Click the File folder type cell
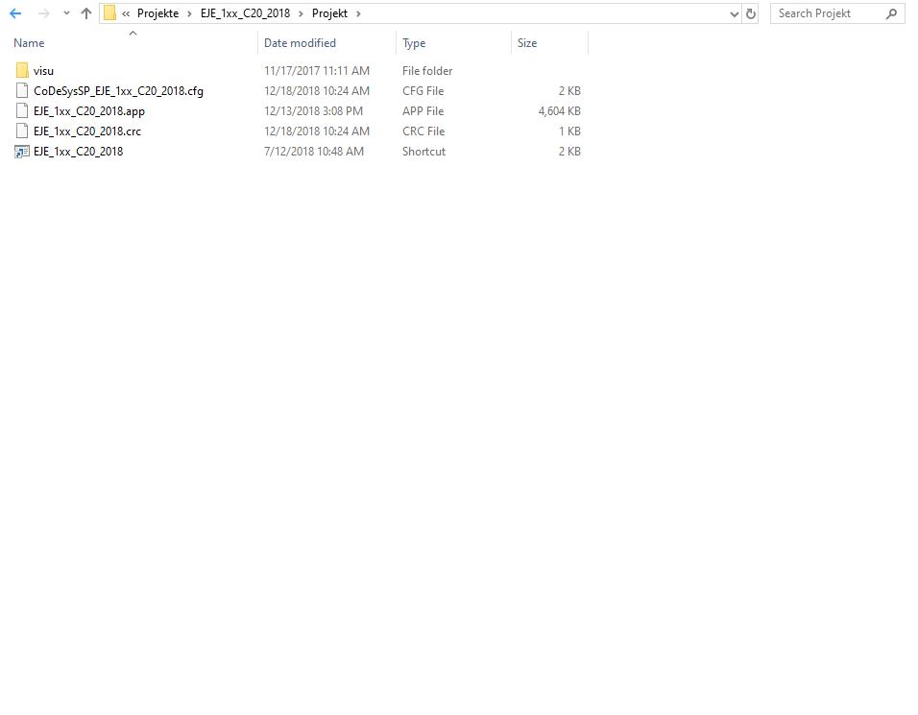This screenshot has width=918, height=715. [427, 71]
